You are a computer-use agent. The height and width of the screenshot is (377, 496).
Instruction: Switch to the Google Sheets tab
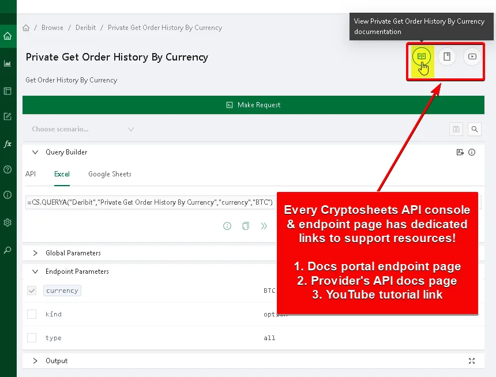pyautogui.click(x=110, y=174)
